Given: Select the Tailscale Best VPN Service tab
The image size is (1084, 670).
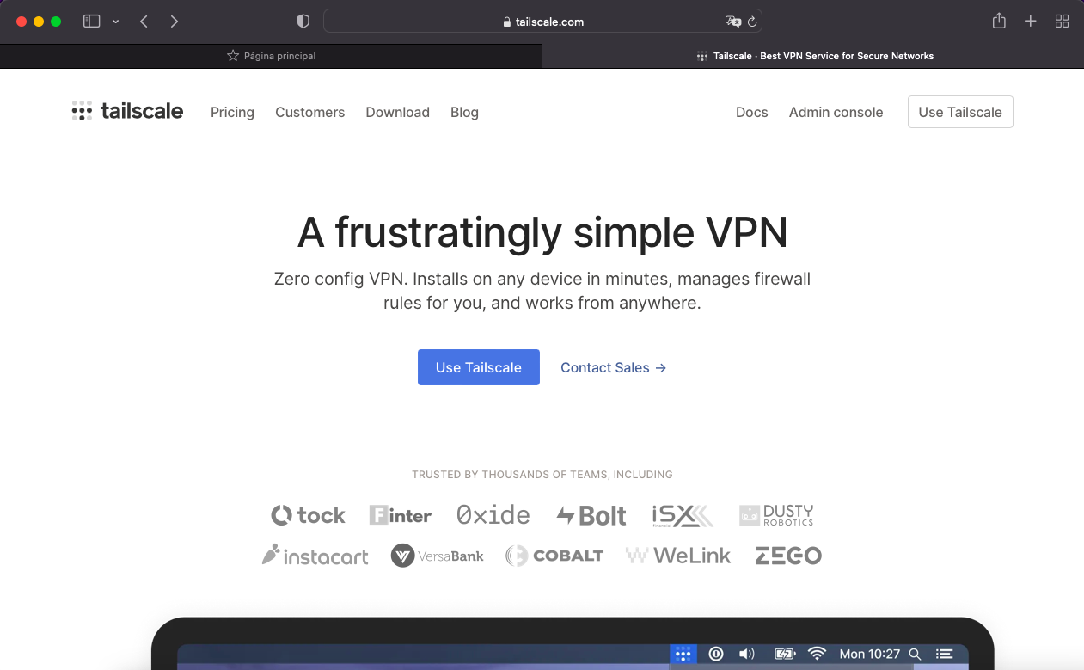Looking at the screenshot, I should pos(813,56).
